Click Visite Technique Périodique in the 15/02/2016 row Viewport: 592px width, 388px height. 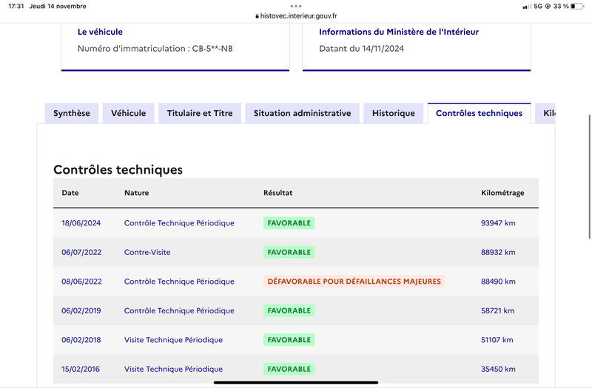click(173, 369)
